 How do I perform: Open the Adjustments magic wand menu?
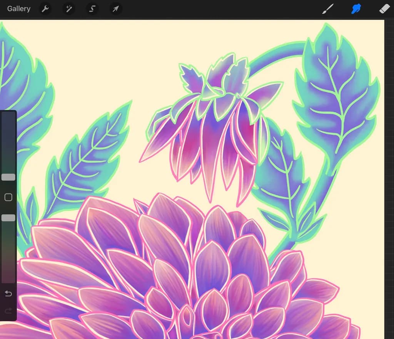click(x=68, y=9)
